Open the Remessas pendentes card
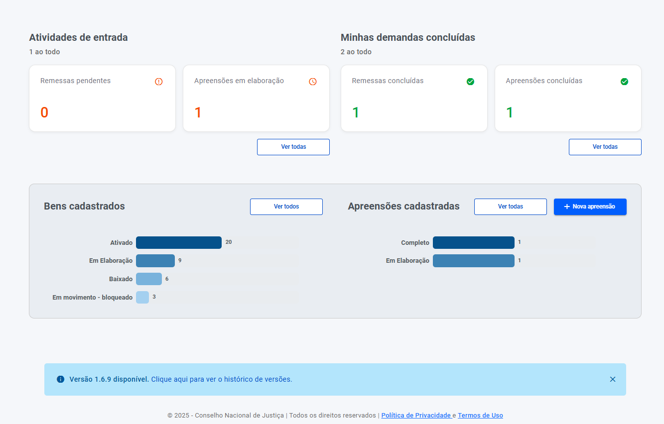 (102, 99)
